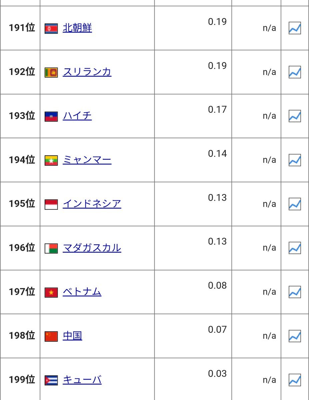Select the マダガスカル link

click(92, 248)
